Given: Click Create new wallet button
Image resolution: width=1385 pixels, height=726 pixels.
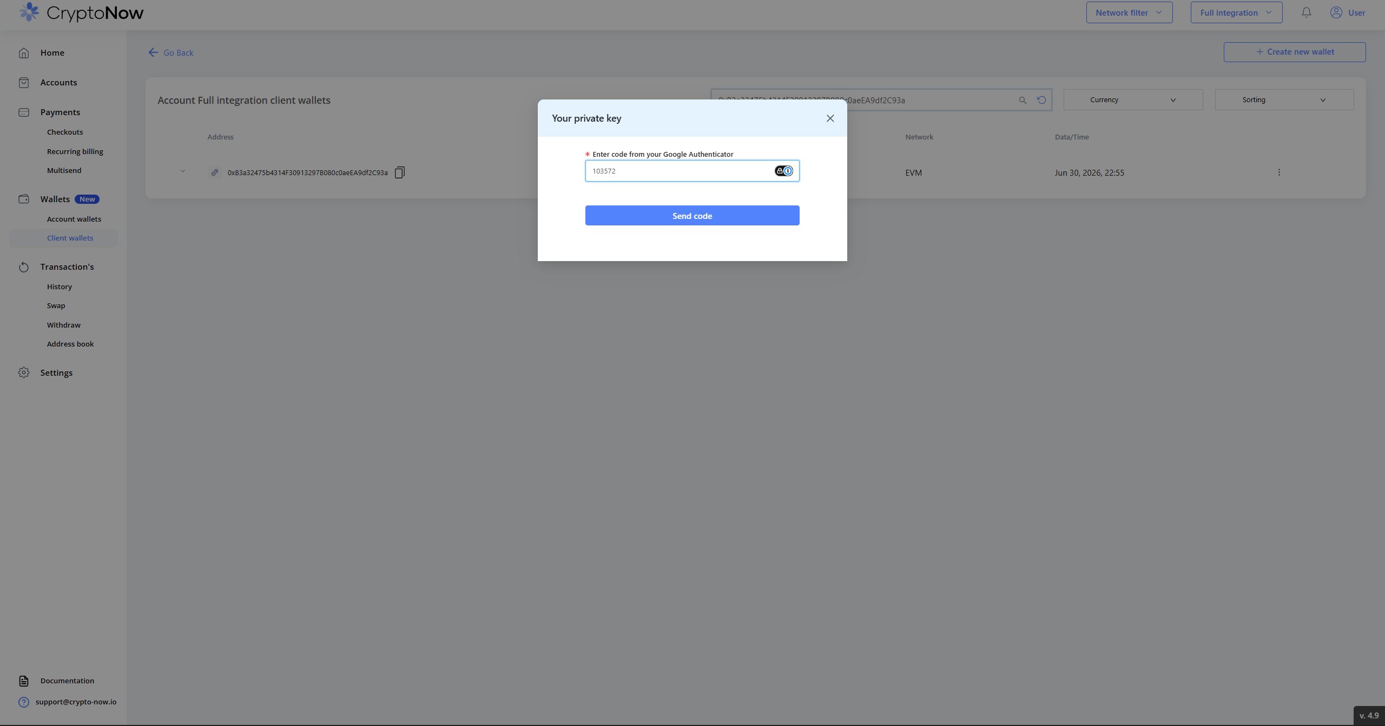Looking at the screenshot, I should [x=1295, y=52].
